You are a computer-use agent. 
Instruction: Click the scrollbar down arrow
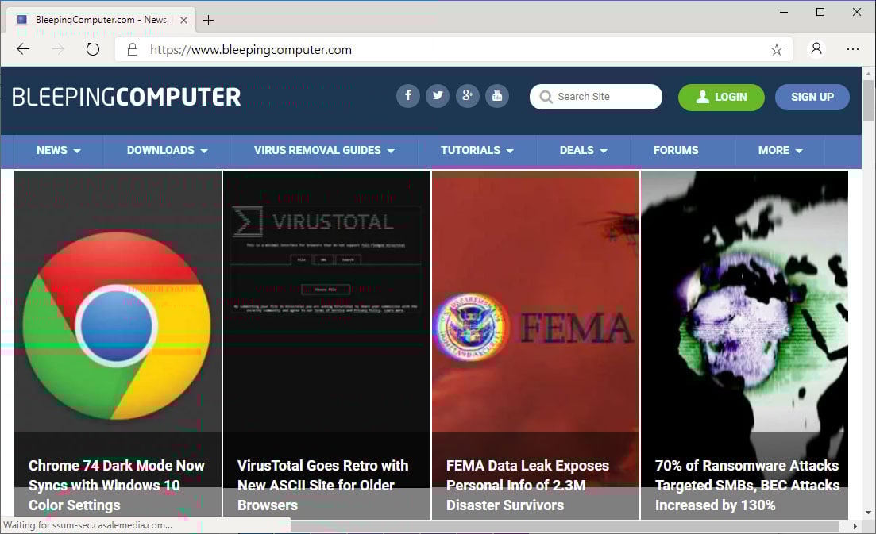869,513
